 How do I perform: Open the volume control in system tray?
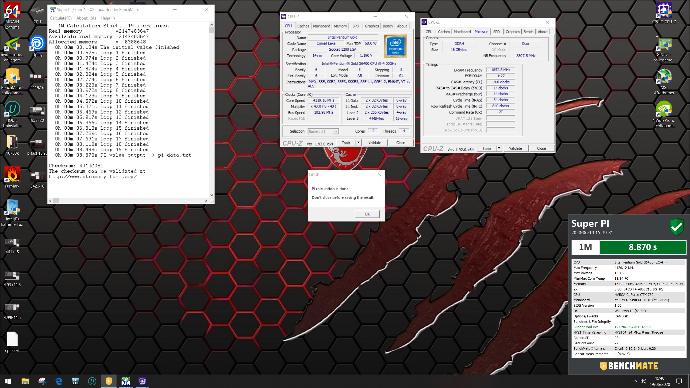pyautogui.click(x=643, y=381)
